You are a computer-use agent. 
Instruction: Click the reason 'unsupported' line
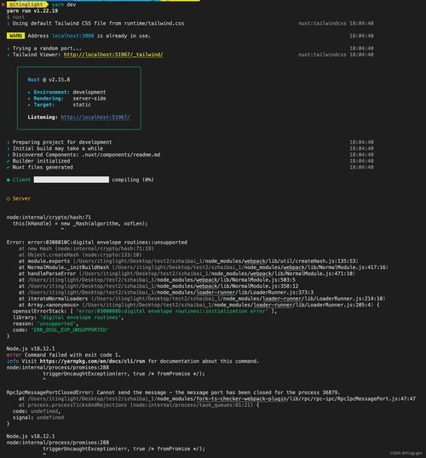click(x=46, y=324)
